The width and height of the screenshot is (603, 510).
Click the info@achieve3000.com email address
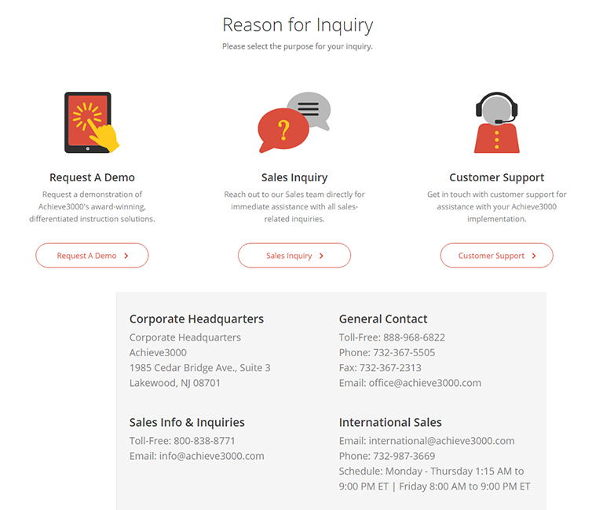click(210, 456)
